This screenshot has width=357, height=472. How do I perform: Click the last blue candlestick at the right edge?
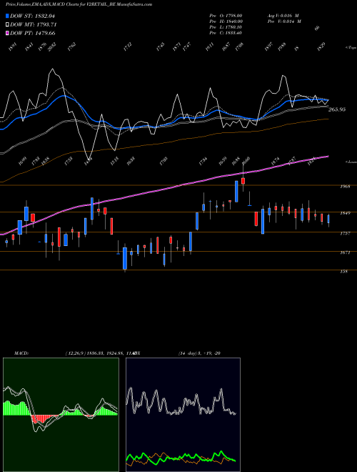click(x=328, y=219)
